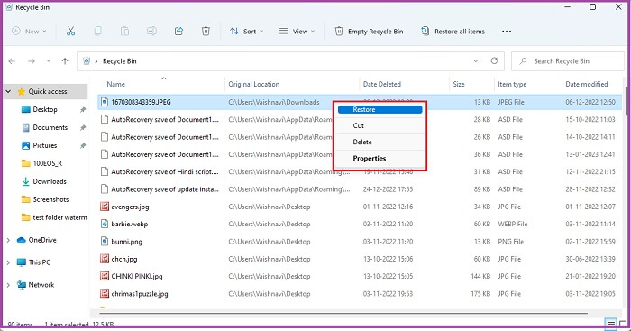Viewport: 631px width, 331px height.
Task: Open test folder waterm in sidebar
Action: tap(60, 217)
